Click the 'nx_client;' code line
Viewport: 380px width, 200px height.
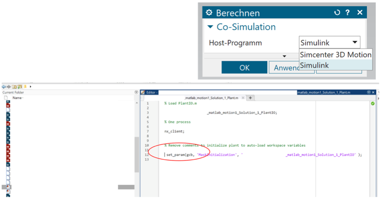(x=174, y=131)
